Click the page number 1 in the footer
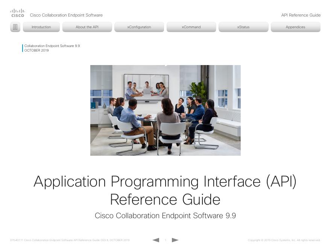The image size is (331, 249). pos(165,240)
